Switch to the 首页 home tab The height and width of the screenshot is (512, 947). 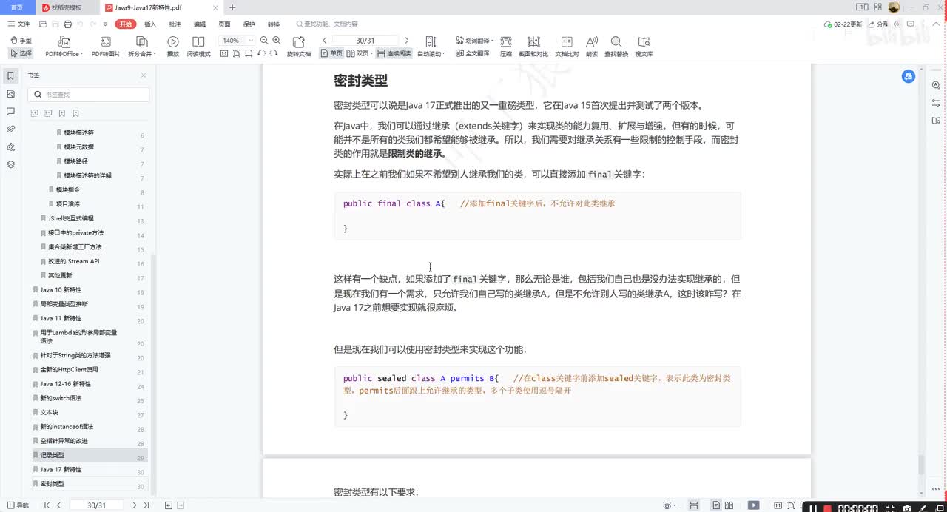pos(17,7)
